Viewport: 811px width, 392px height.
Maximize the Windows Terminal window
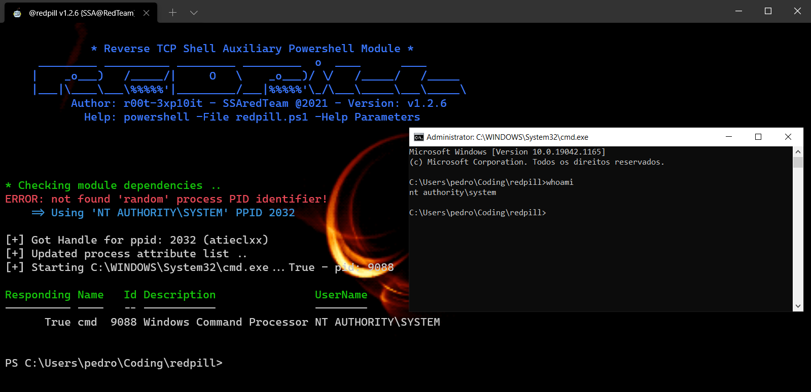point(768,11)
